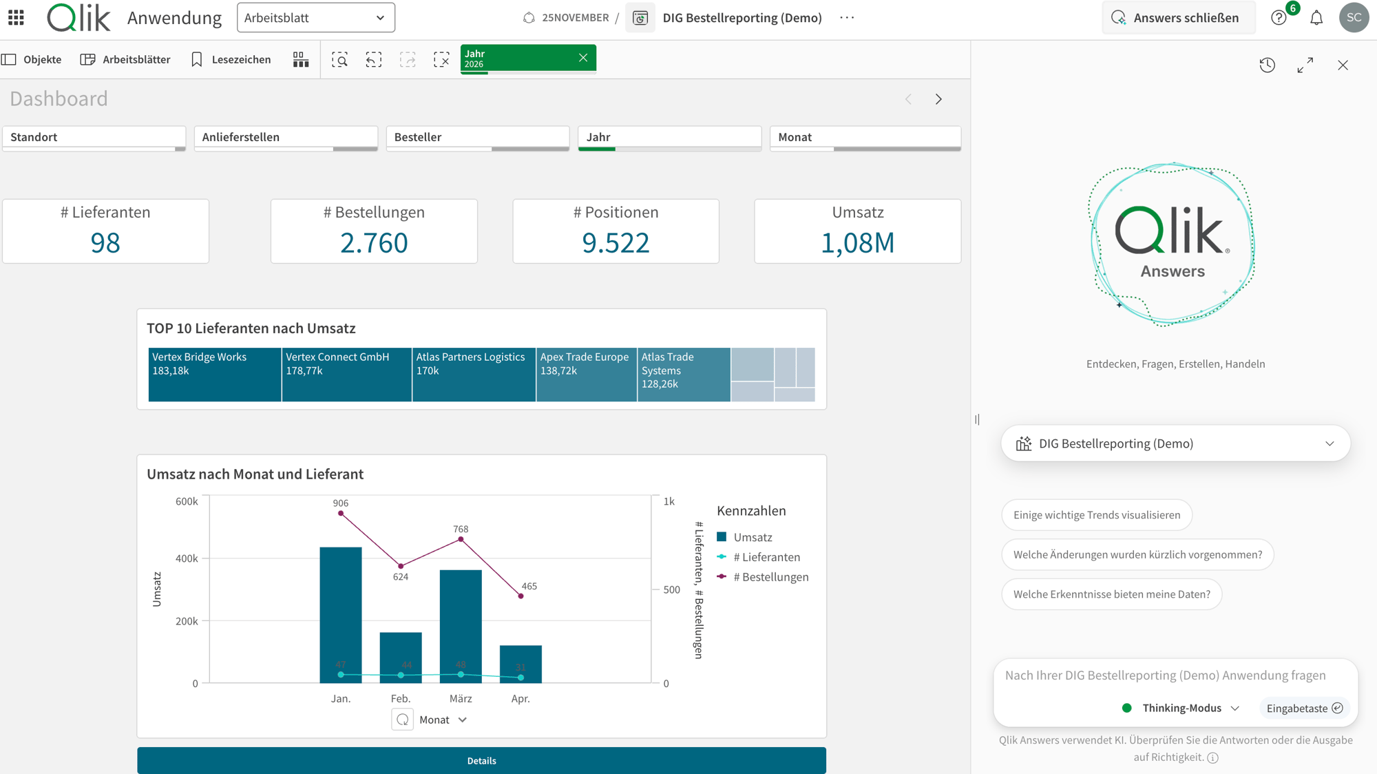Open the smart search icon
The image size is (1377, 774).
(339, 60)
